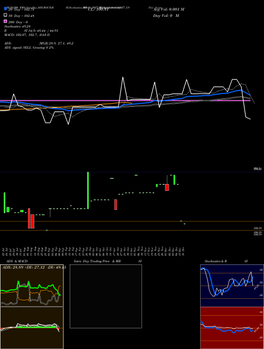264x349 pixels.
Task: Click the blue 20 Day legend swatch
Action: 6,9
